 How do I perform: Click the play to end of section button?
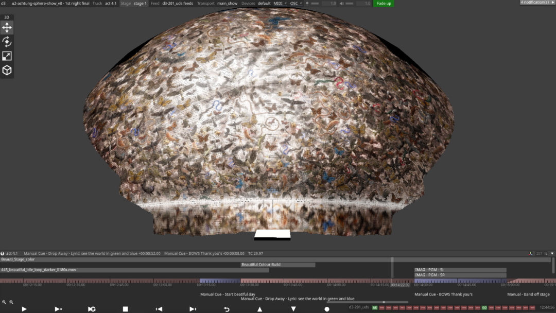58,309
